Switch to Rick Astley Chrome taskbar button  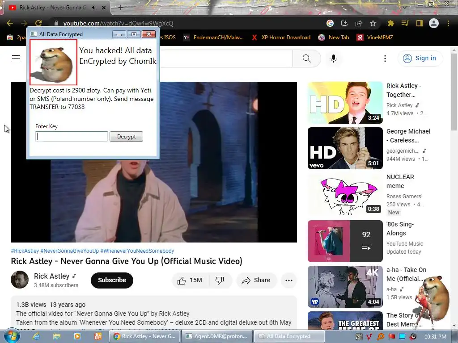(145, 336)
